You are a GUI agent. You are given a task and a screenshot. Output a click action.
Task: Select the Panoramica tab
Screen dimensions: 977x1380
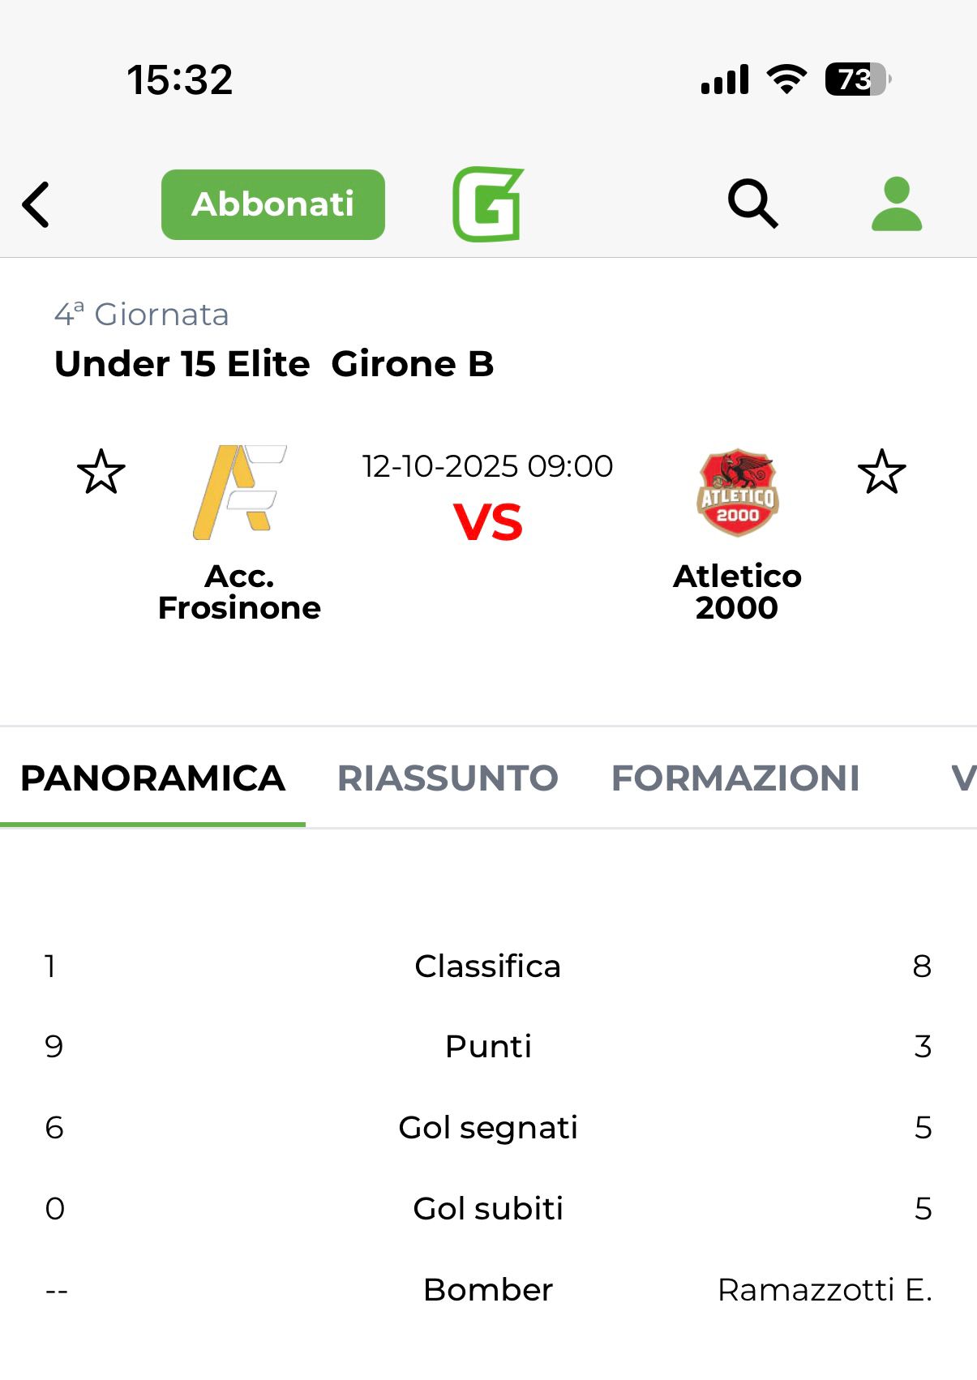(x=152, y=778)
